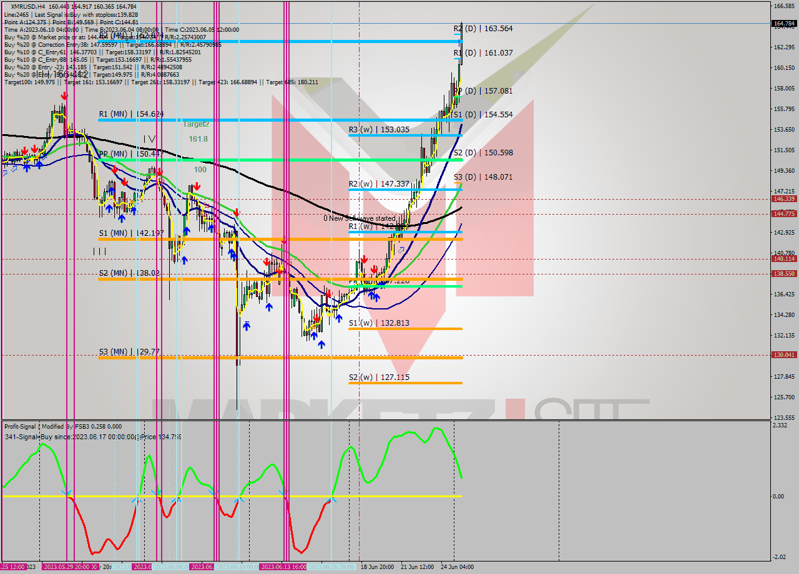
Task: Click the S3 (MN) | 129.77 monthly label
Action: click(x=129, y=352)
